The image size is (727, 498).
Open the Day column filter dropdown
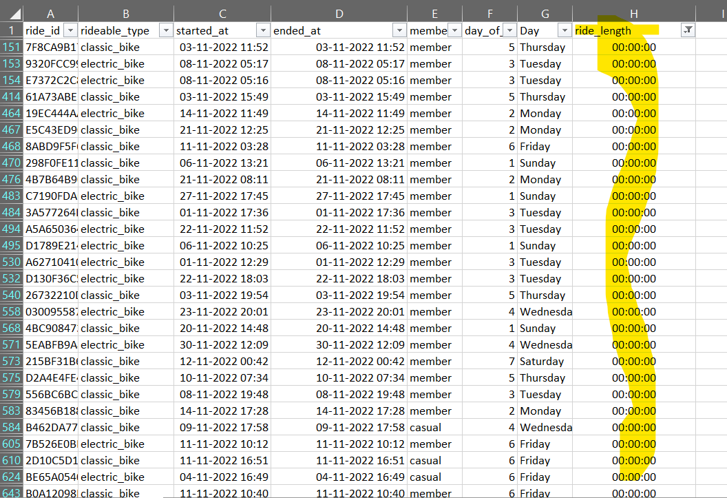click(565, 30)
